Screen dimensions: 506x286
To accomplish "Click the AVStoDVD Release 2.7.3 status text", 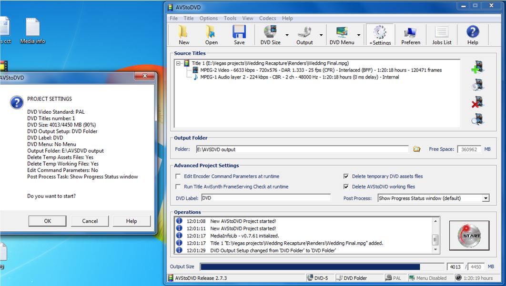I will [201, 278].
